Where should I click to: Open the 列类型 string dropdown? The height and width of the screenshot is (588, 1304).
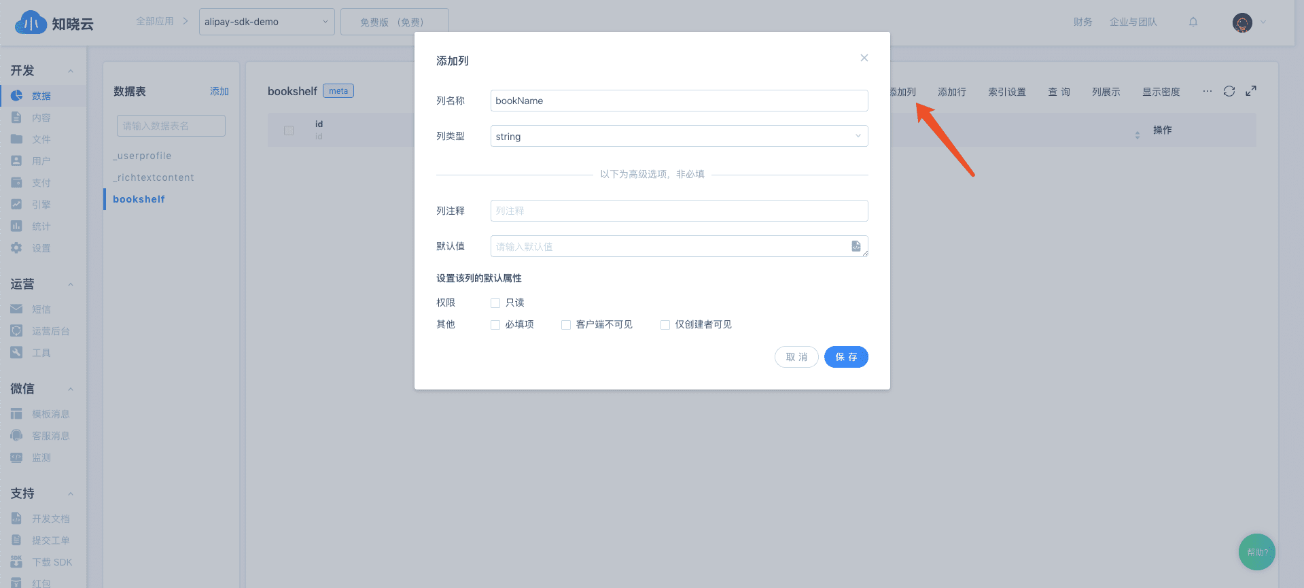pos(680,136)
